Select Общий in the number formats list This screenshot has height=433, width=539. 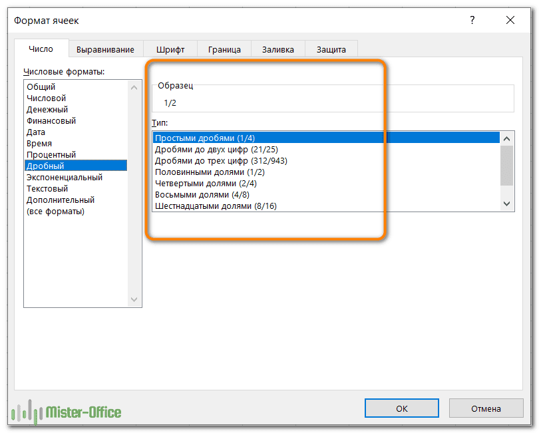click(x=41, y=87)
